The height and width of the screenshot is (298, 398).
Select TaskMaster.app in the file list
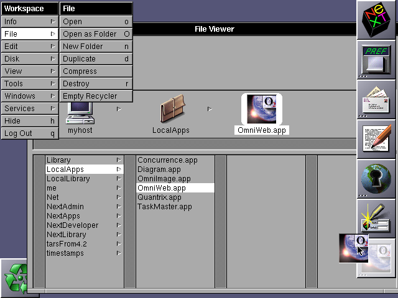[x=175, y=207]
